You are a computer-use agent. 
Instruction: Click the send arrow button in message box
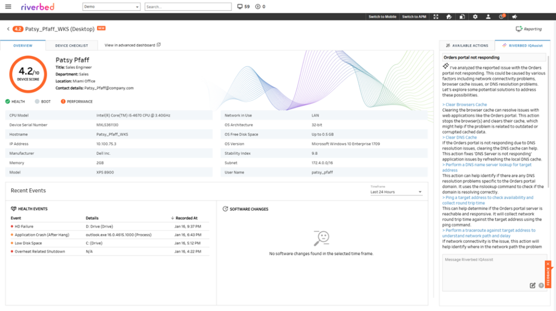(541, 286)
